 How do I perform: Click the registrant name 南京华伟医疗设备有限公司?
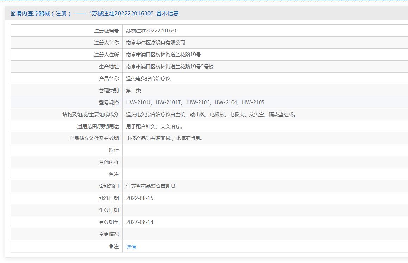tap(155, 43)
